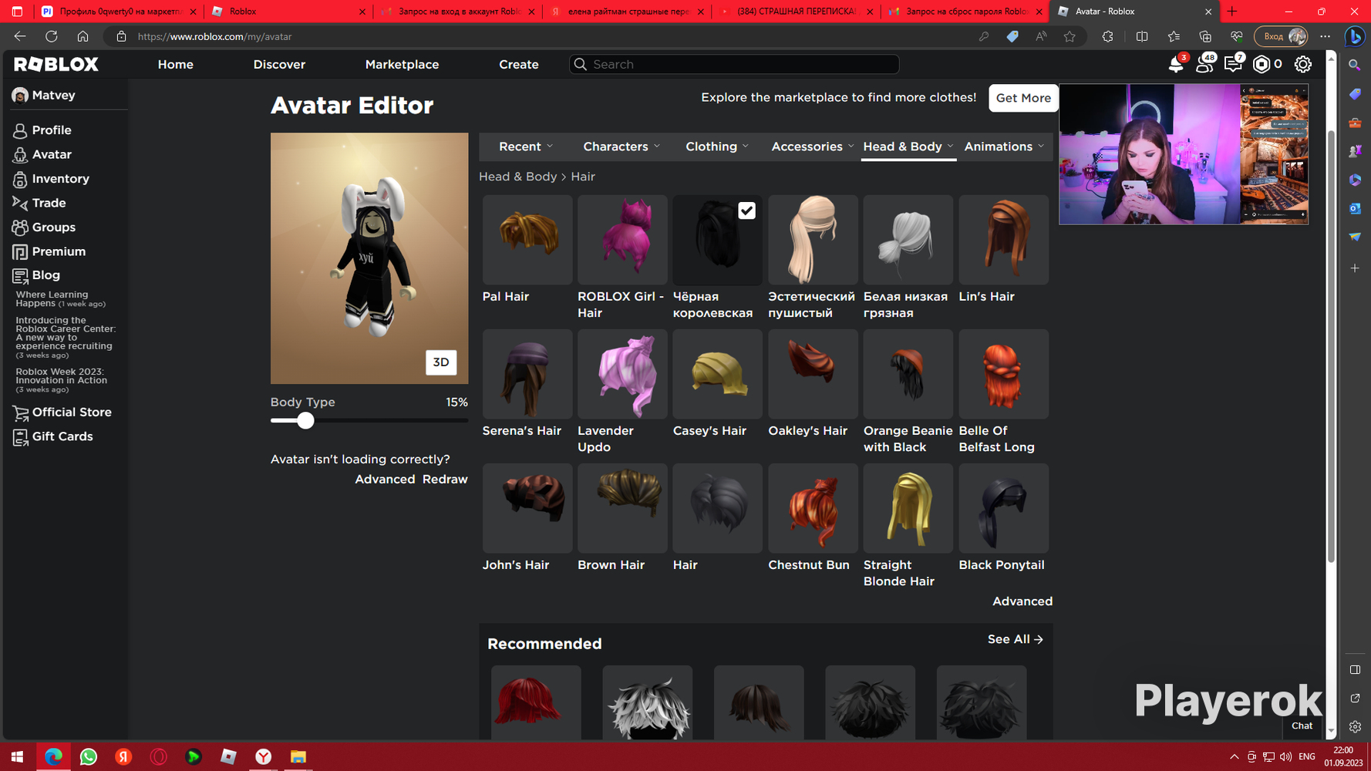Refresh the browser page
The width and height of the screenshot is (1371, 771).
coord(52,36)
